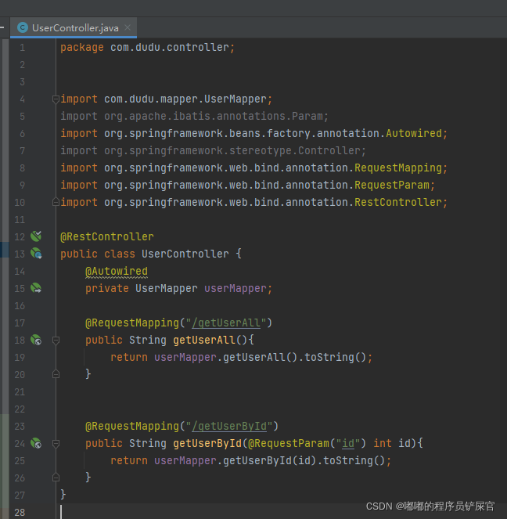Click the @RequestParam annotation on line 24

[x=289, y=443]
